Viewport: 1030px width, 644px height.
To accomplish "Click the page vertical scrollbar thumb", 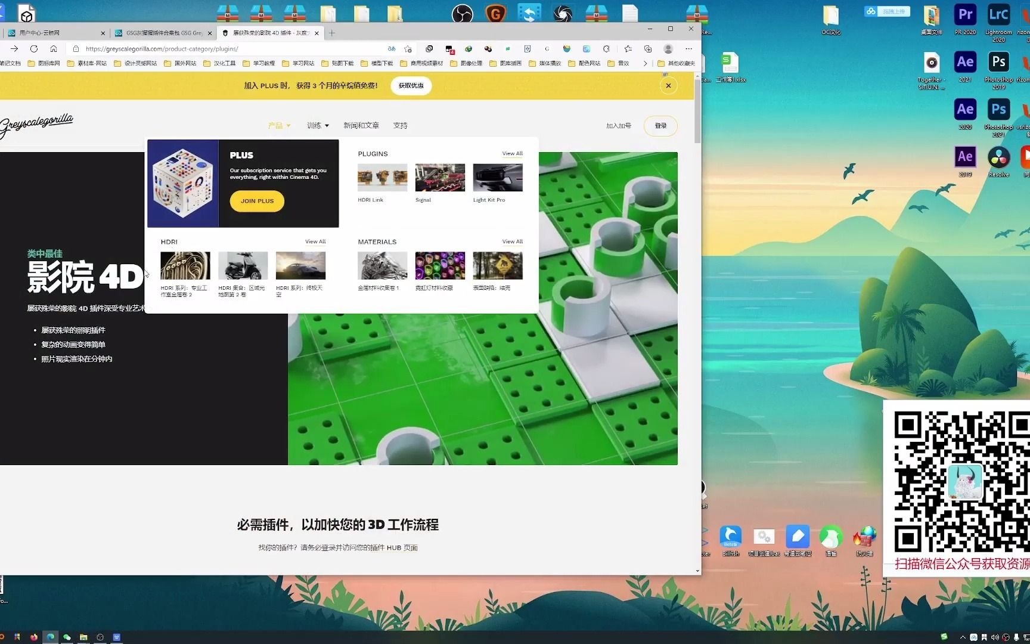I will click(697, 110).
